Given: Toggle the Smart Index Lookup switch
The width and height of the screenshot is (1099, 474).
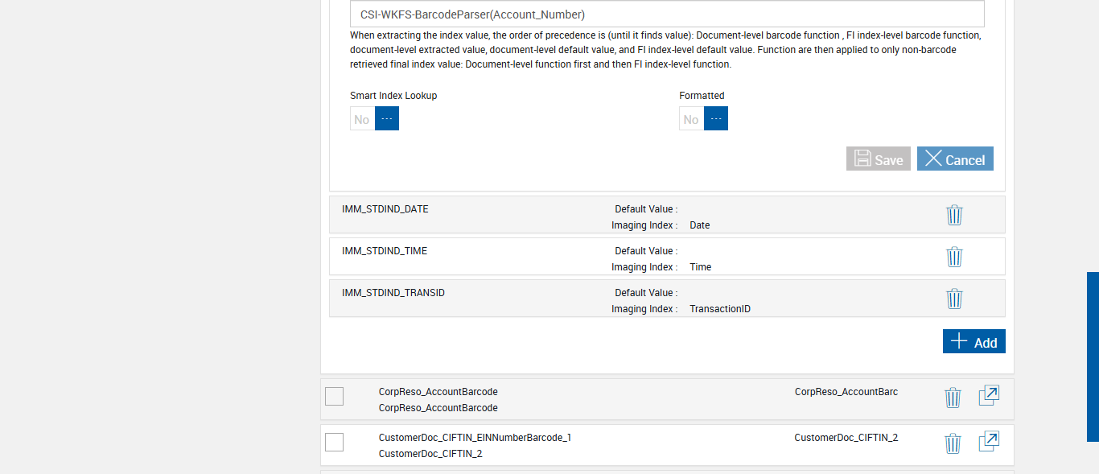Looking at the screenshot, I should [375, 118].
